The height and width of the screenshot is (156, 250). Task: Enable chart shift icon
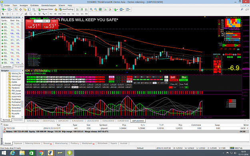tap(110, 10)
